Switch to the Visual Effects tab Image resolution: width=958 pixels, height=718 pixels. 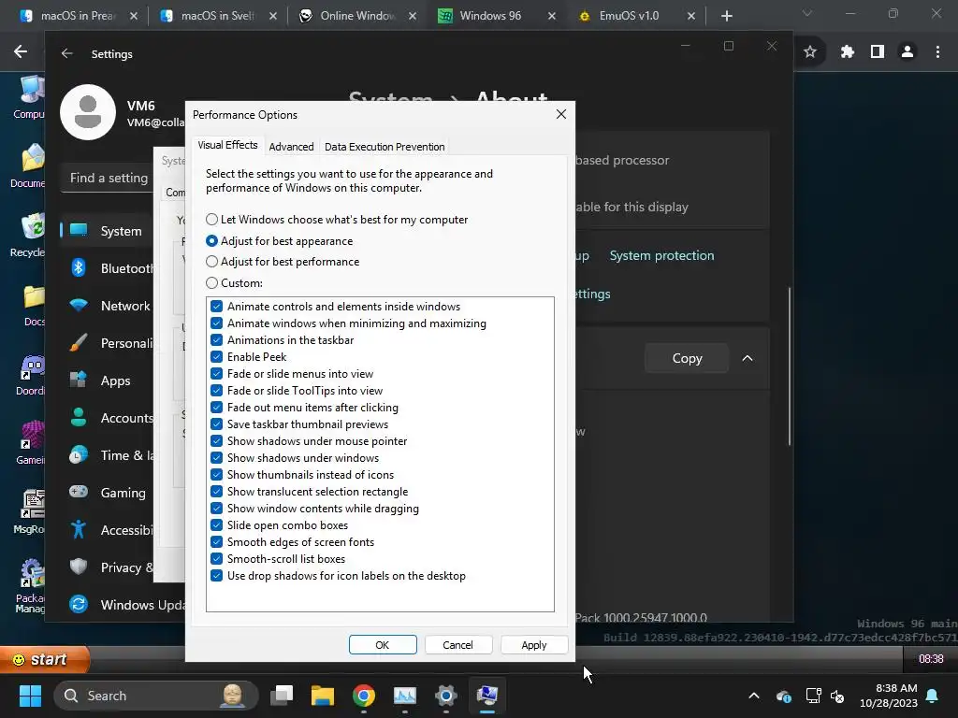coord(227,145)
